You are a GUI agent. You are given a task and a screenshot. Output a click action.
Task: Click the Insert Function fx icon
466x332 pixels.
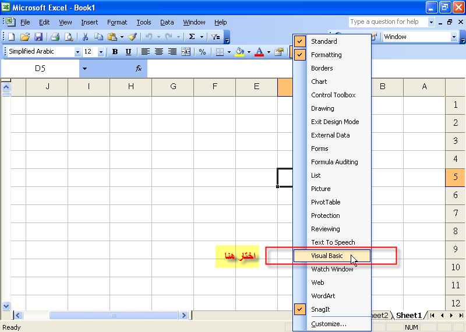[139, 69]
